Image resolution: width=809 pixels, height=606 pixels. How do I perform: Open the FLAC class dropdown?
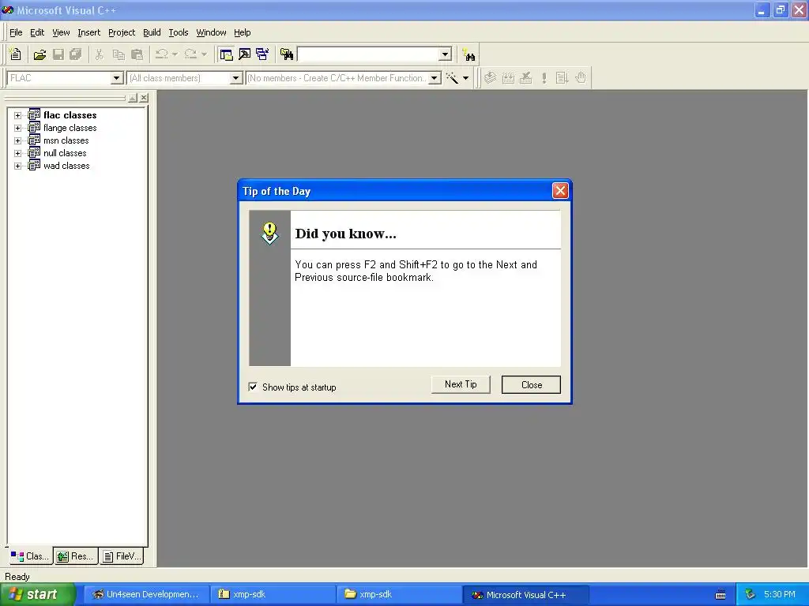tap(117, 78)
